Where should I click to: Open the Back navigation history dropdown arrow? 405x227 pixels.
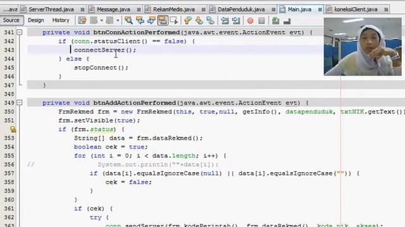(x=101, y=20)
